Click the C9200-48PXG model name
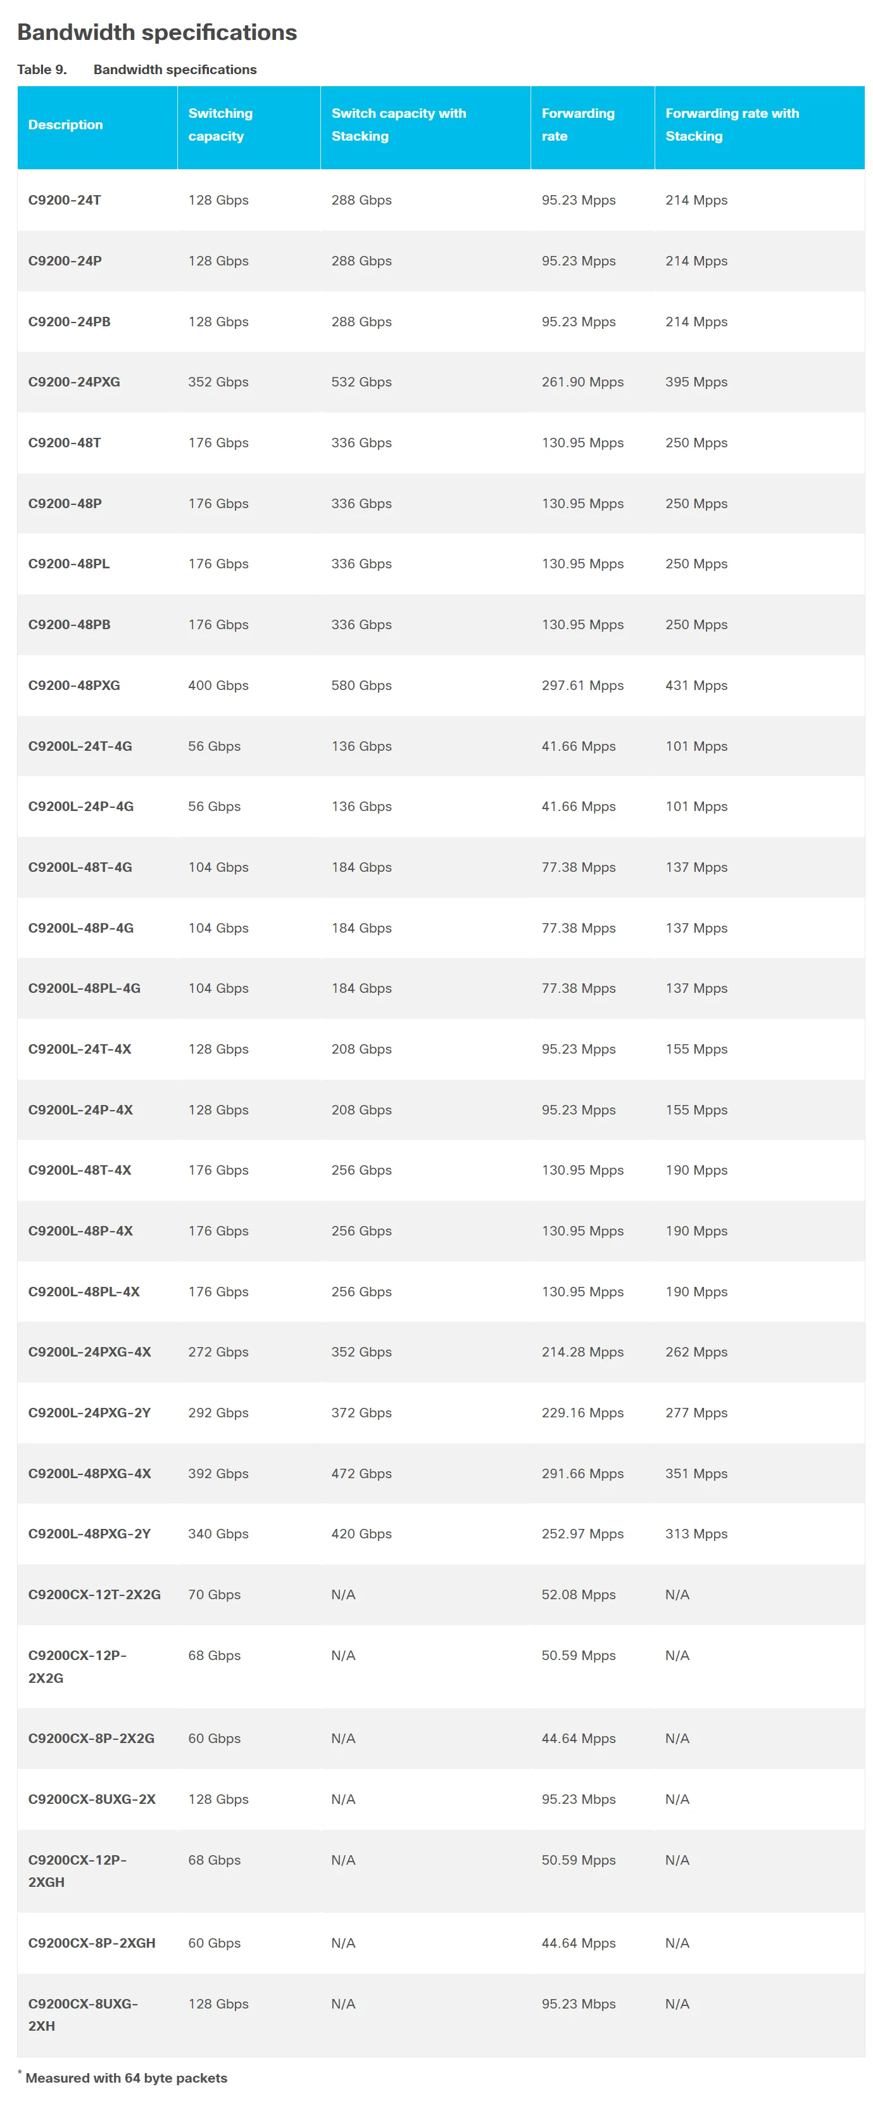The height and width of the screenshot is (2108, 873). [73, 686]
